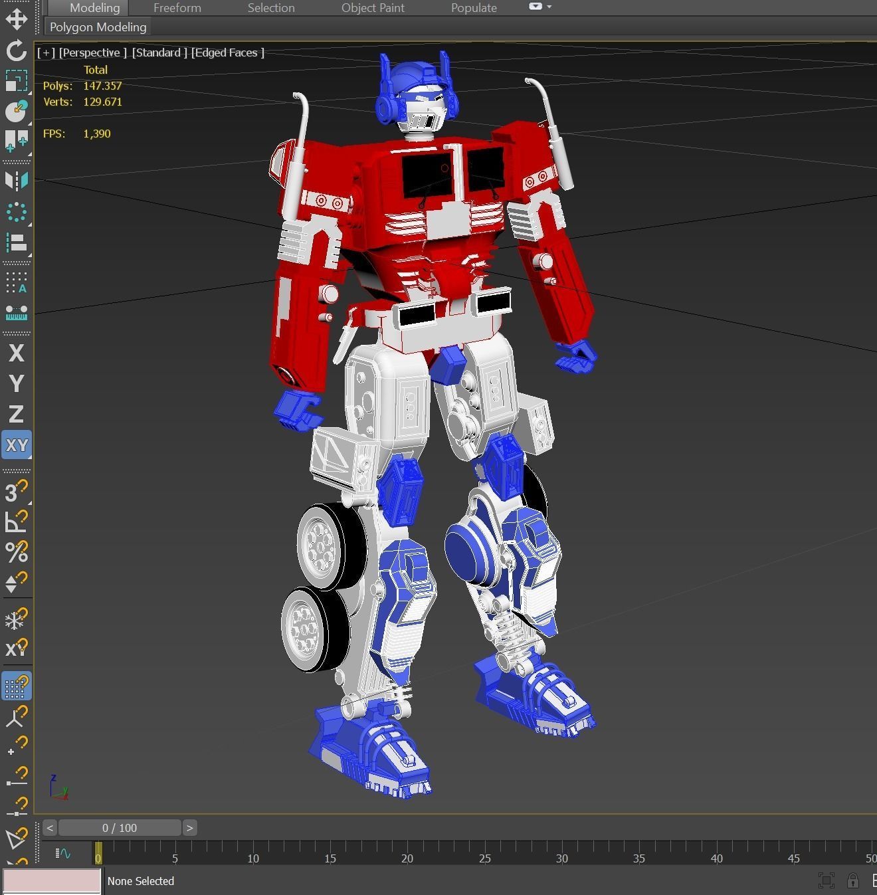The width and height of the screenshot is (877, 895).
Task: Go to the next frame arrow
Action: pyautogui.click(x=189, y=827)
